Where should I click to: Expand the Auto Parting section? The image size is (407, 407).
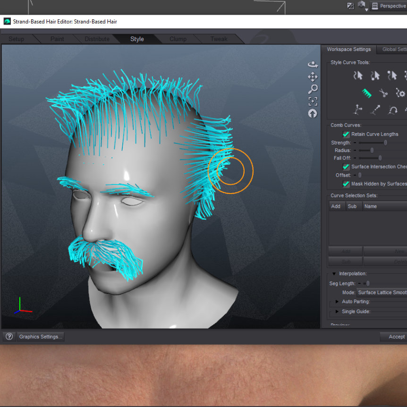[x=337, y=302]
